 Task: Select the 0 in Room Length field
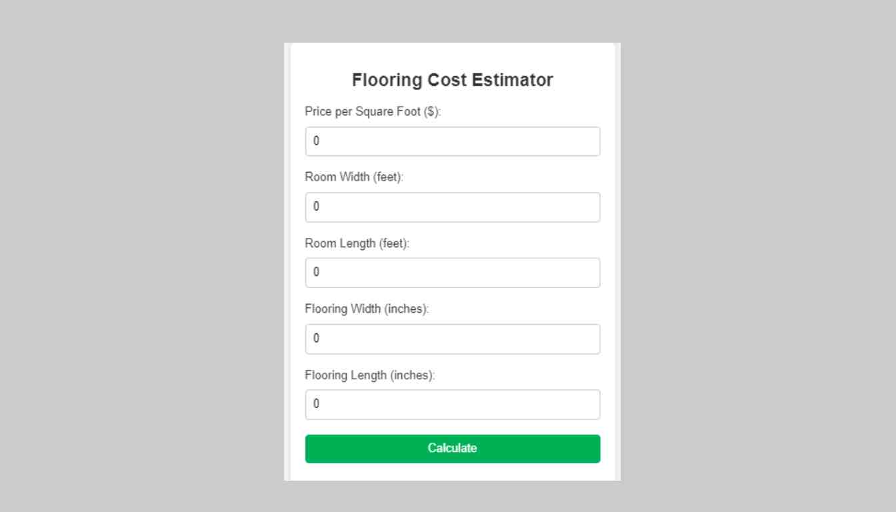pos(316,272)
